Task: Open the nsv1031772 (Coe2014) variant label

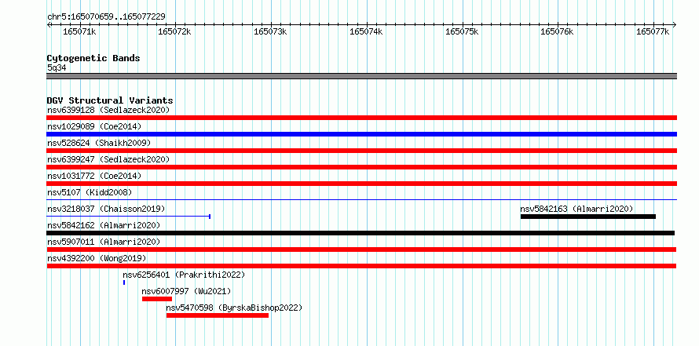Action: coord(94,176)
